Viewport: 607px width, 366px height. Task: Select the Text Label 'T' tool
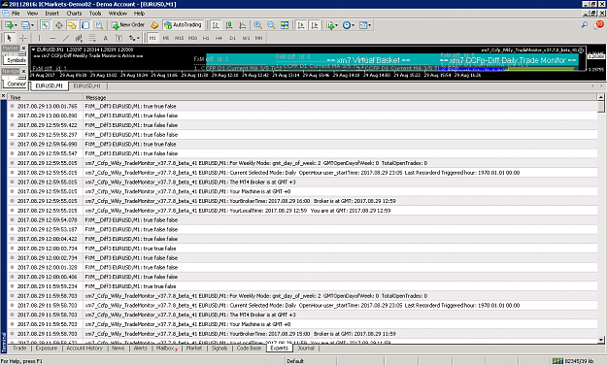point(118,38)
